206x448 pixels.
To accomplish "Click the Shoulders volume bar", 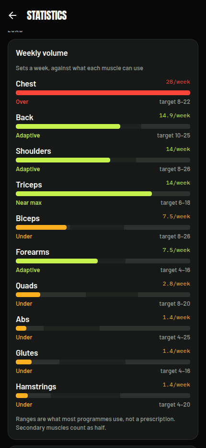I will click(103, 160).
